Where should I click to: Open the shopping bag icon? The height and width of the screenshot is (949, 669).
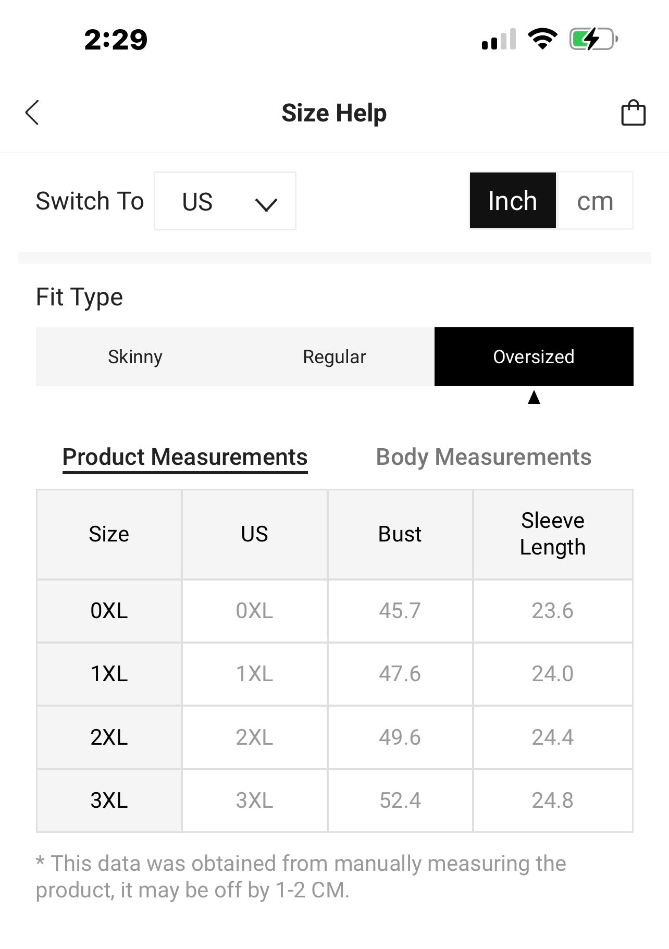click(633, 113)
